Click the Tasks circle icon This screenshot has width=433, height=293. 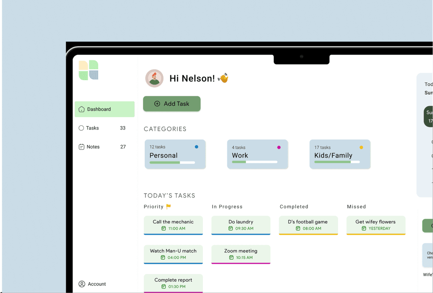pos(81,128)
